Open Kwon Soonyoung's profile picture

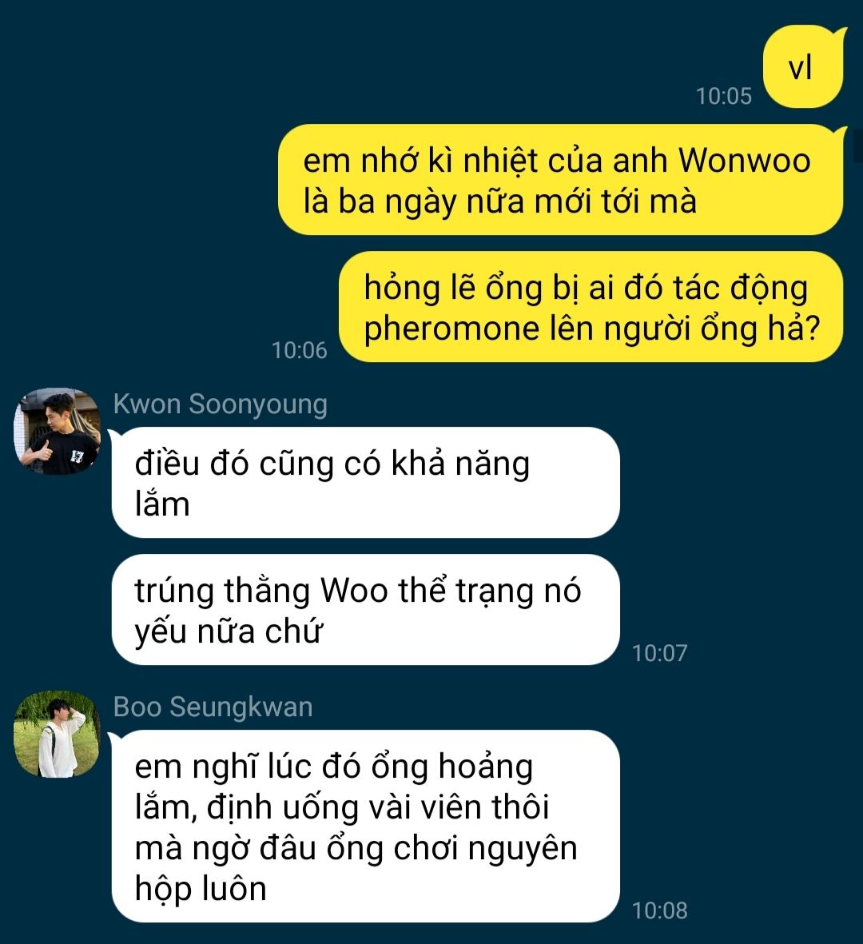click(x=58, y=431)
